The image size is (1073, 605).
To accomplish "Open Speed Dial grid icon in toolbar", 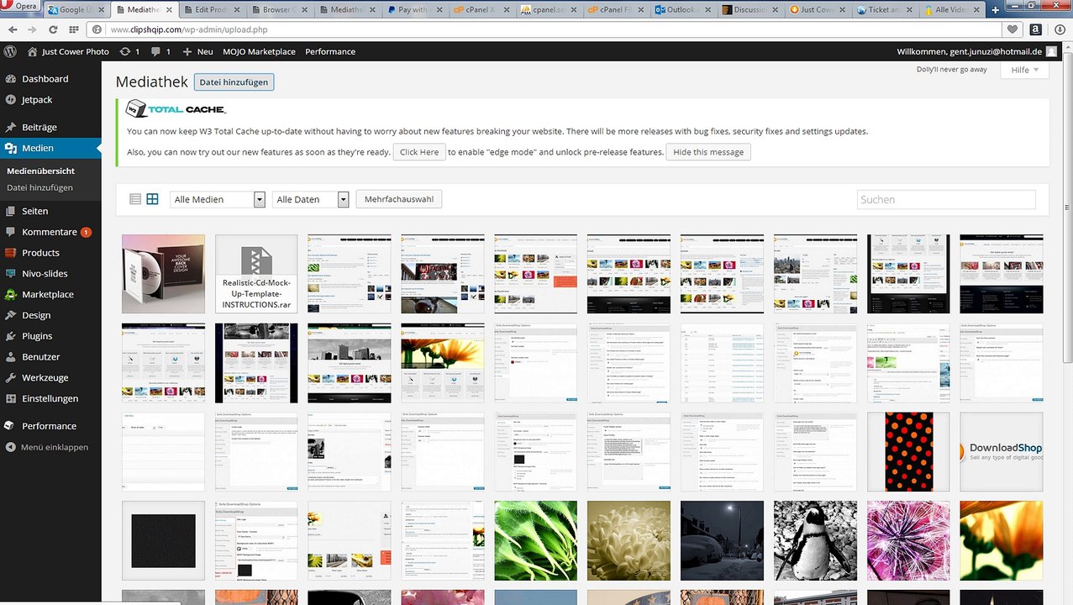I will [74, 29].
